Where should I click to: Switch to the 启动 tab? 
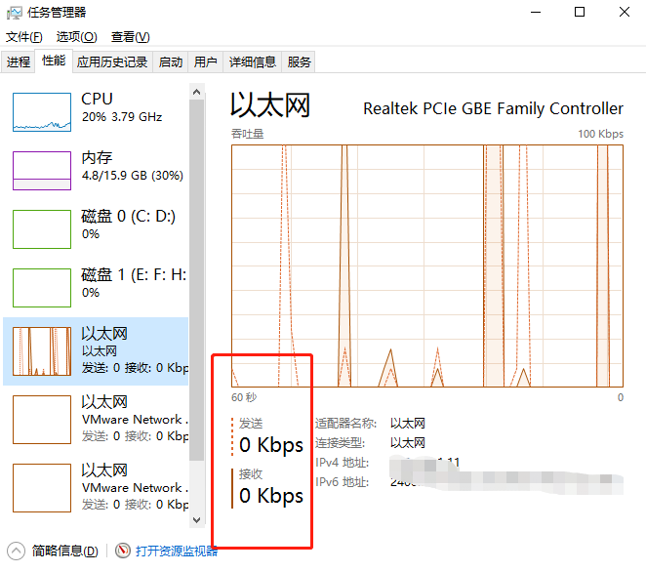click(171, 62)
